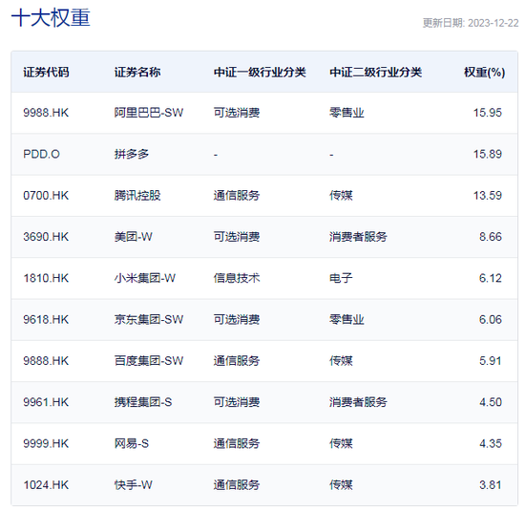Select security code 9961.HK
The image size is (525, 512).
pyautogui.click(x=46, y=402)
